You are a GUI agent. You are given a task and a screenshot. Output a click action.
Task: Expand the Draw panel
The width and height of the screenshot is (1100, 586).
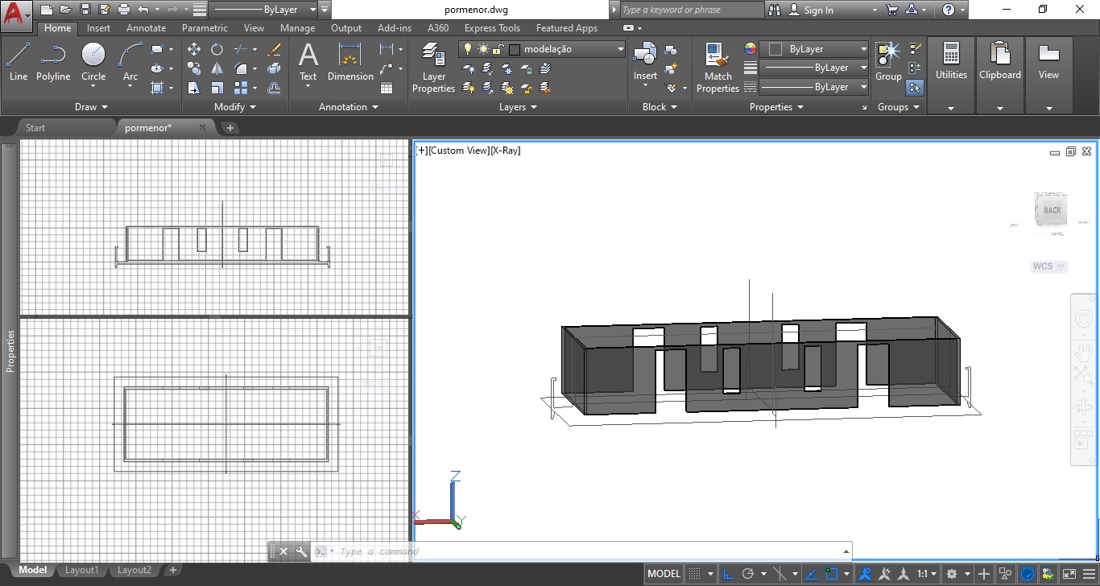(x=91, y=106)
